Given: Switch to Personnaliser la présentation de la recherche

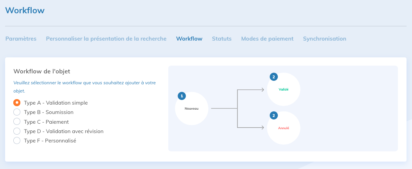Looking at the screenshot, I should tap(106, 39).
